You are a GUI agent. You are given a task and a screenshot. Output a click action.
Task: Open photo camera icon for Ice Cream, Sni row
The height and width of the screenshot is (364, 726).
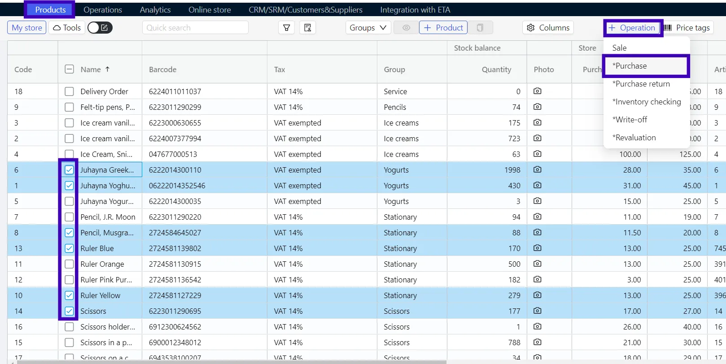click(537, 154)
